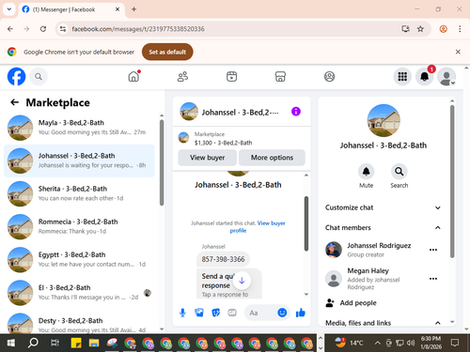Image resolution: width=470 pixels, height=352 pixels.
Task: Click Add people to chat
Action: (351, 302)
